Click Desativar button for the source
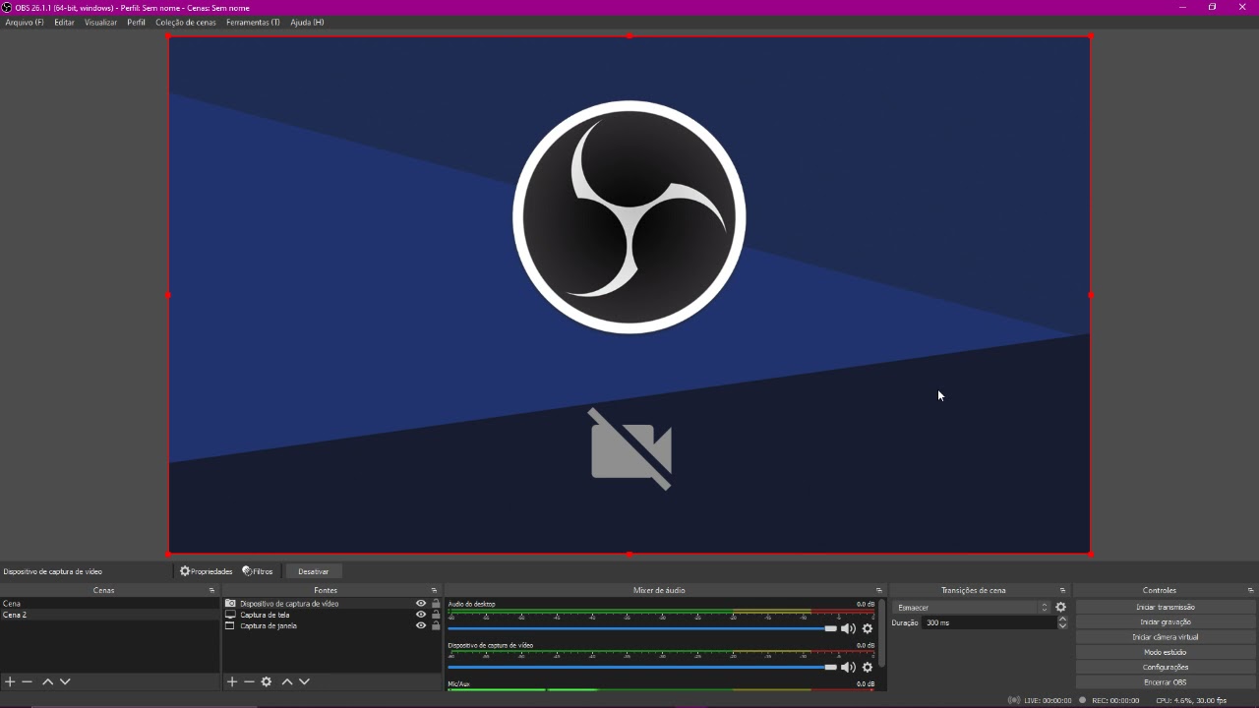 [x=314, y=571]
